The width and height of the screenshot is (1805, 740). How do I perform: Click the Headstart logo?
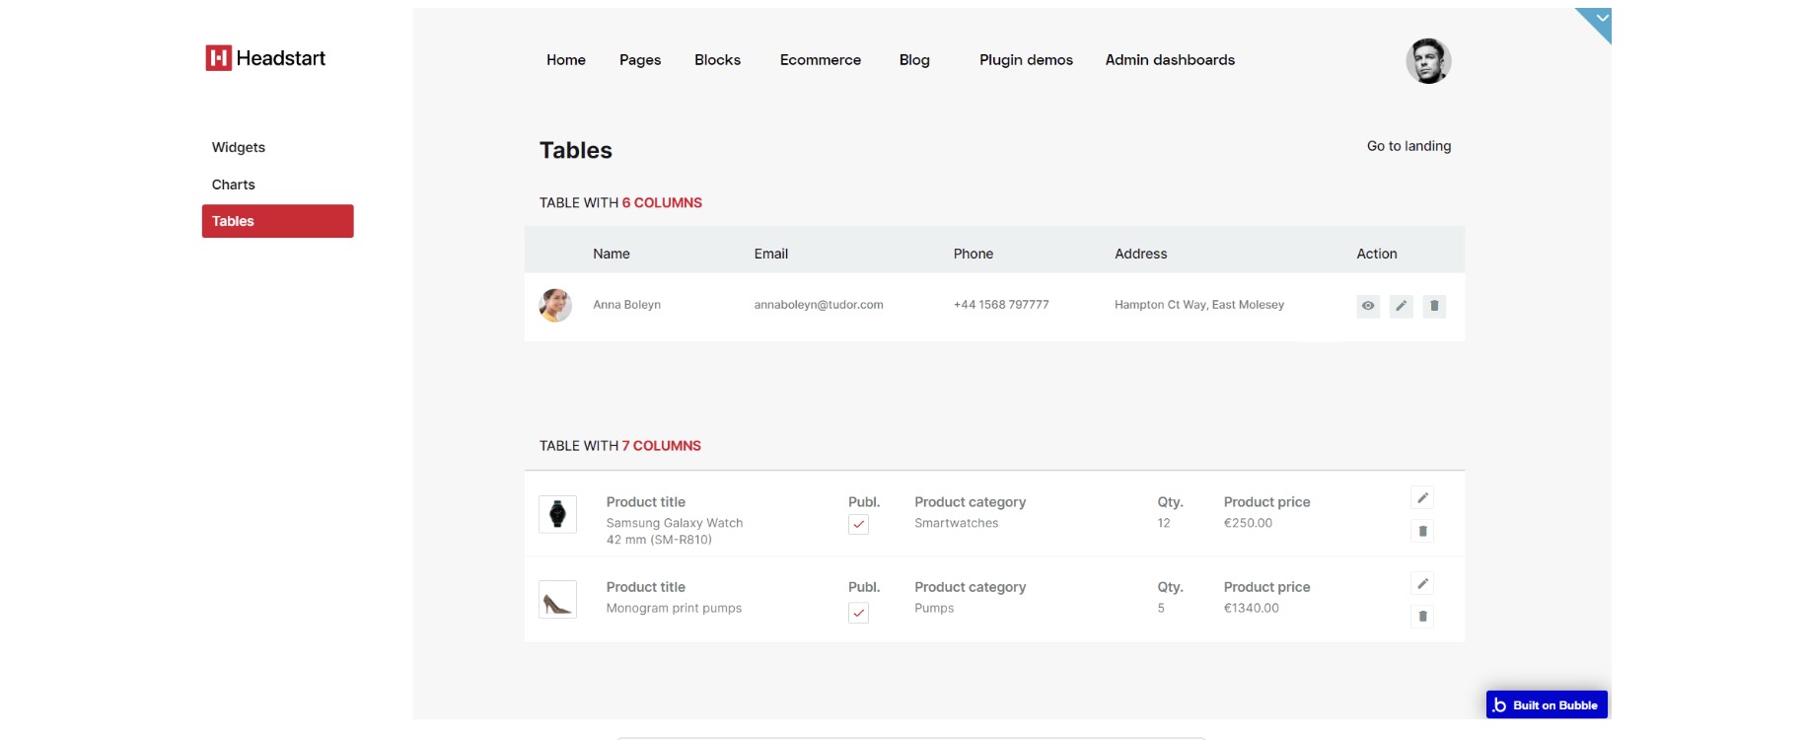[265, 58]
